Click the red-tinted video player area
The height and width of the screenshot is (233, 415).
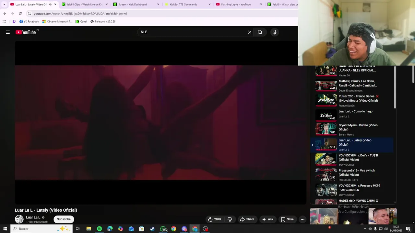[x=160, y=122]
